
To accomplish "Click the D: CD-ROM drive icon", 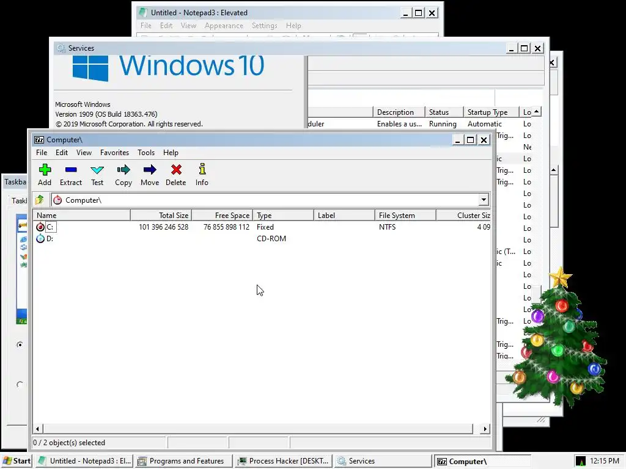I will [x=40, y=239].
